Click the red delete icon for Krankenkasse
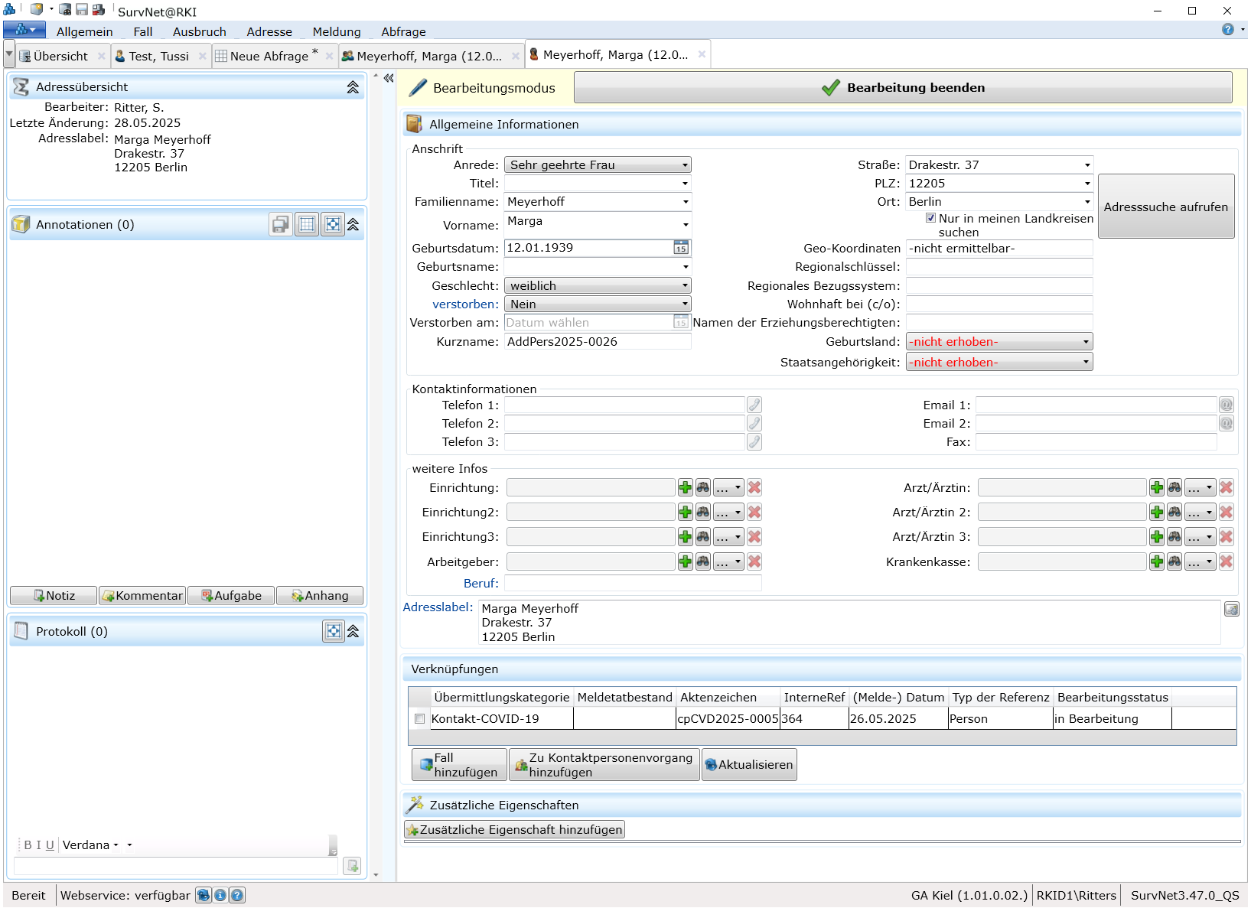 pos(1226,562)
